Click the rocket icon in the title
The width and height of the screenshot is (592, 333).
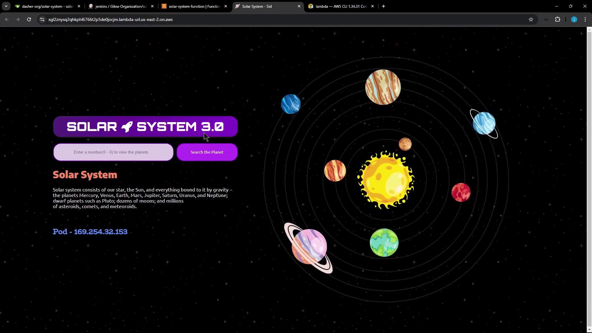pyautogui.click(x=127, y=127)
